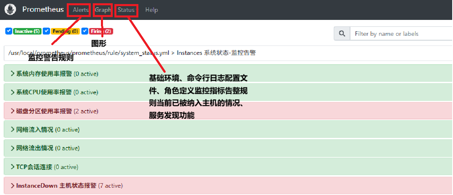The height and width of the screenshot is (195, 453).
Task: Open the Alerts navigation tab
Action: [x=81, y=10]
